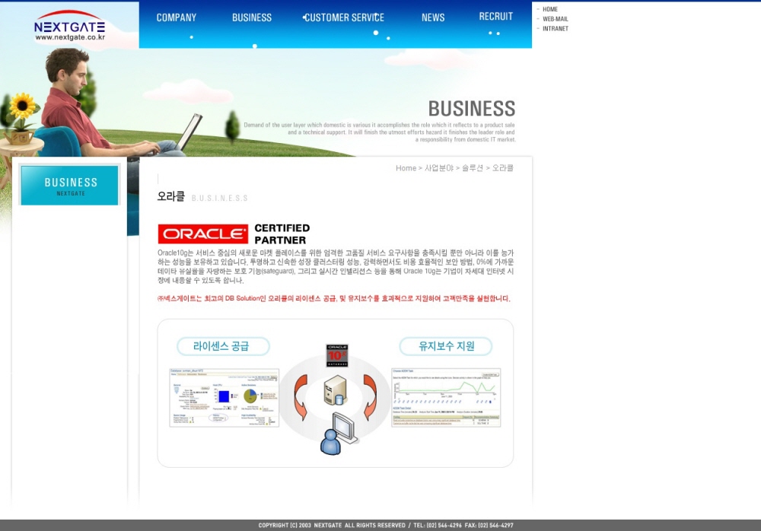The image size is (761, 531).
Task: Open the WEB-MAIL link
Action: pos(555,19)
